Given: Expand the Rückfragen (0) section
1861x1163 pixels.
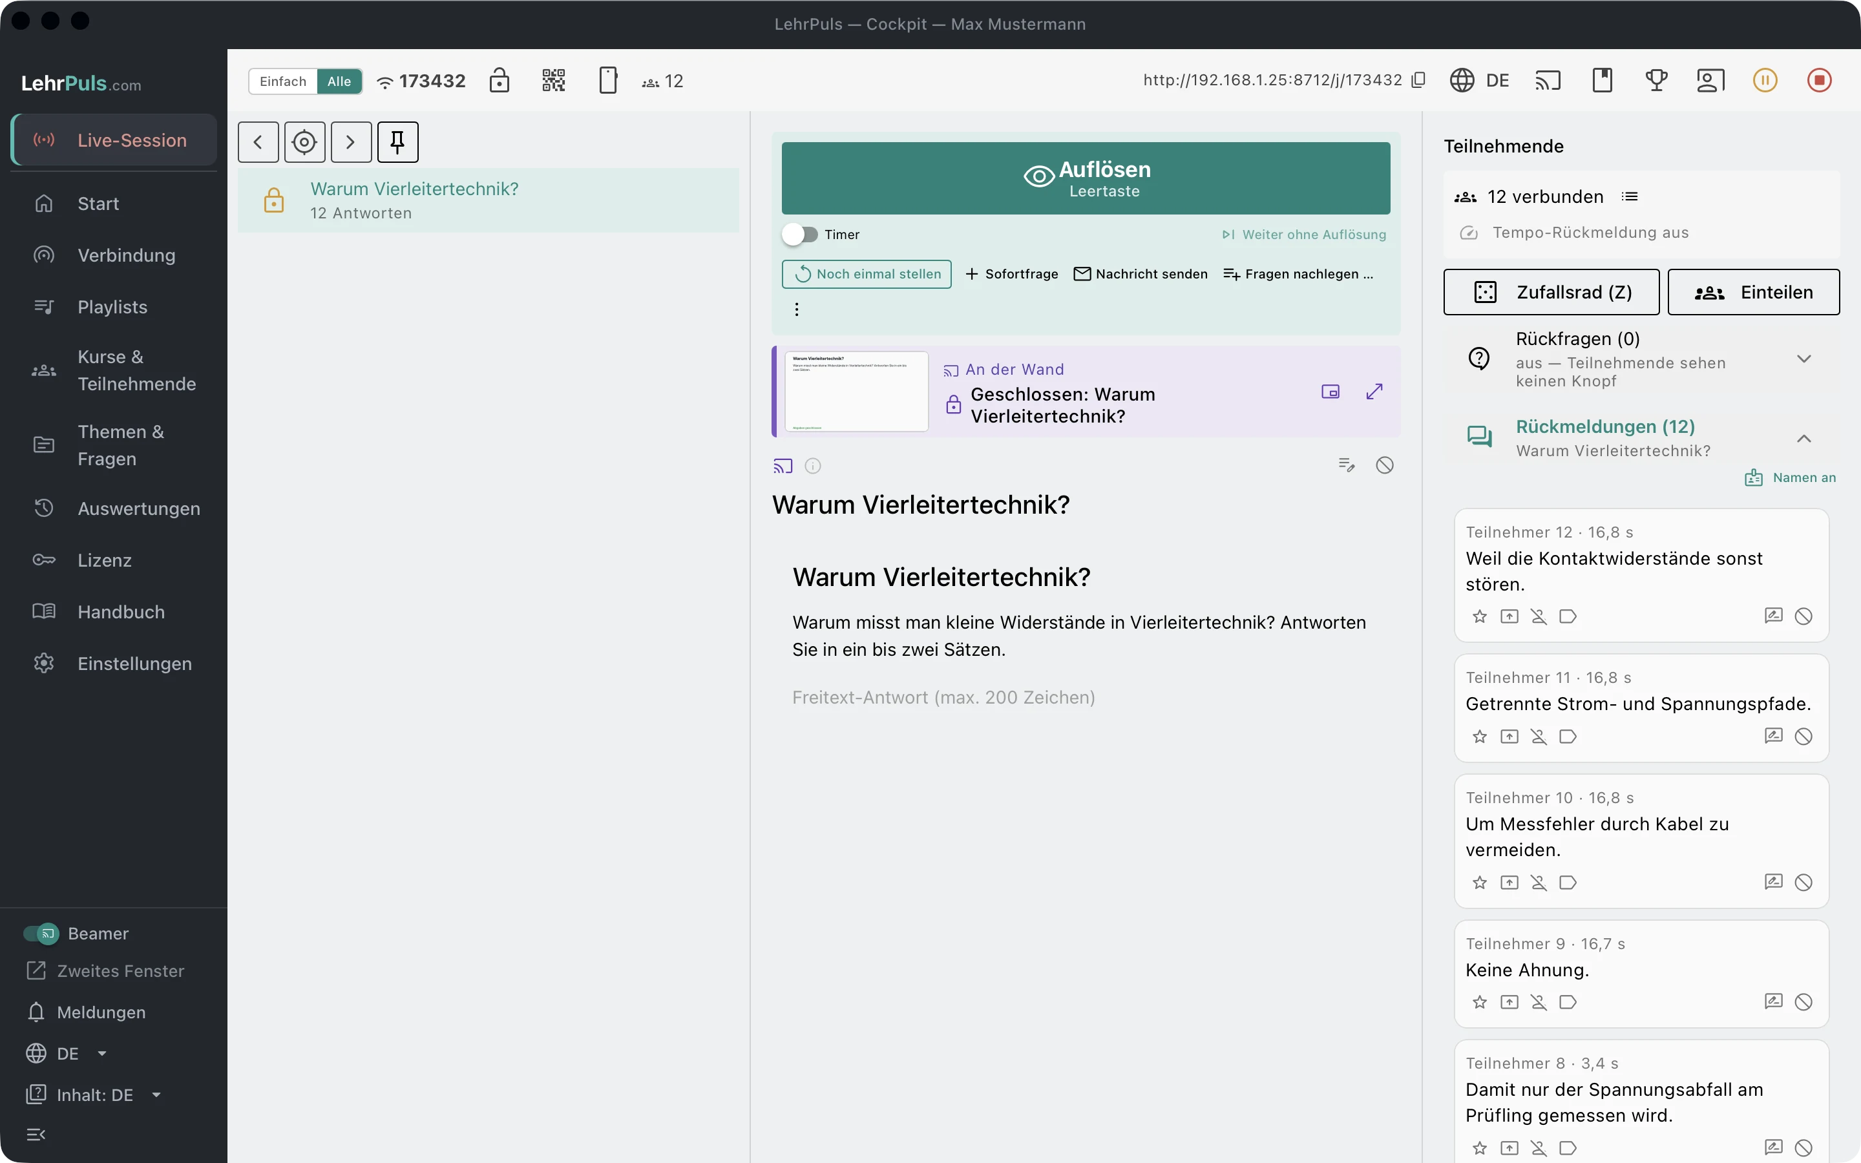Looking at the screenshot, I should (1803, 359).
